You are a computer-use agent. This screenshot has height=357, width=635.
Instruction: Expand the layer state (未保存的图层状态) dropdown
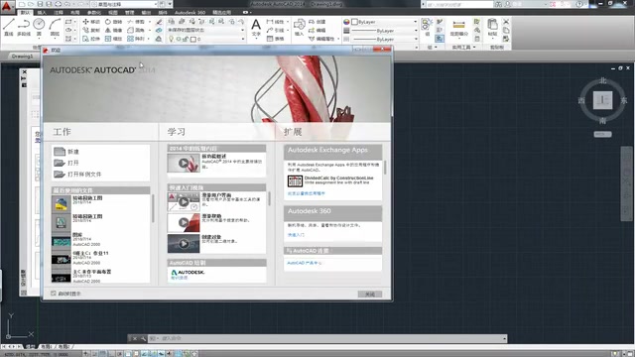205,30
